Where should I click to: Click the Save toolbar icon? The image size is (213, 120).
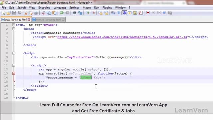[14, 13]
